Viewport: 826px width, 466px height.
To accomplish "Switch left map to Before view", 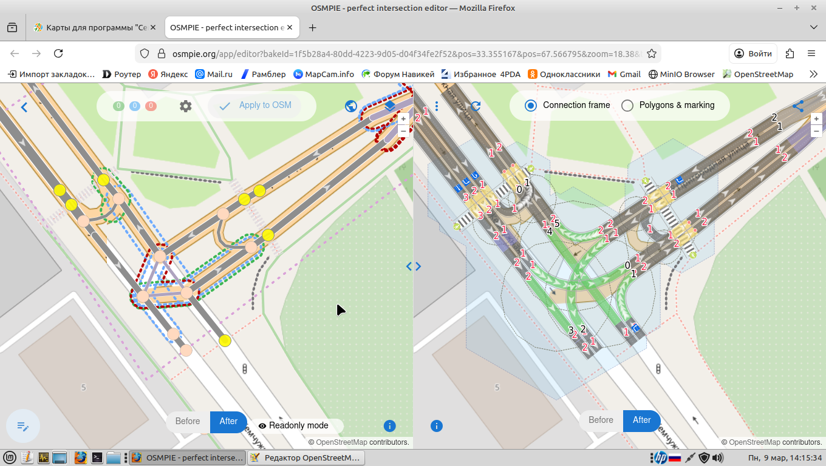I will (188, 422).
